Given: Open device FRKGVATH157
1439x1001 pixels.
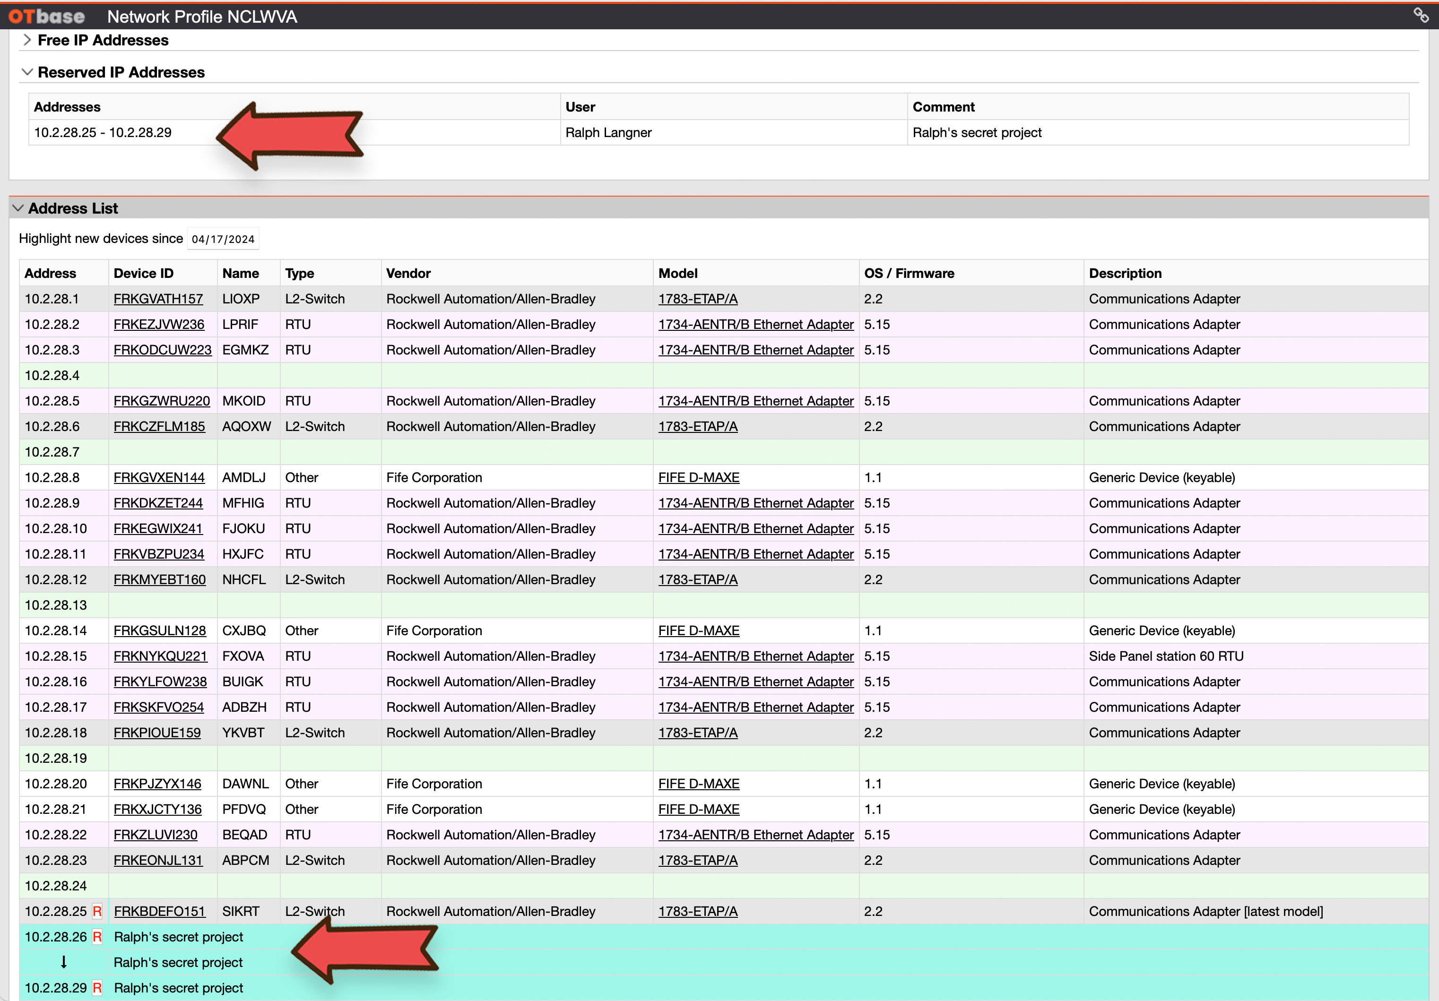Looking at the screenshot, I should tap(158, 299).
